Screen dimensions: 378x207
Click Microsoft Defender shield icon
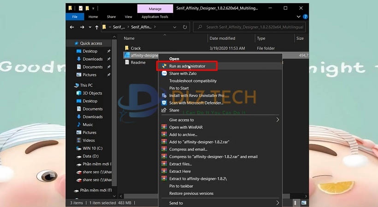(x=164, y=103)
